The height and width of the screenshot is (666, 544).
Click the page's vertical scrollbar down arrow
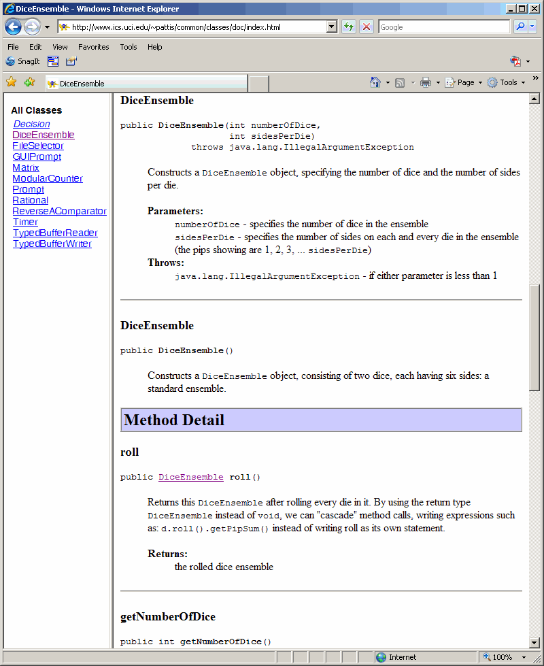tap(534, 642)
